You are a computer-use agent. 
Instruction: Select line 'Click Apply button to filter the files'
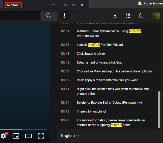(107, 80)
